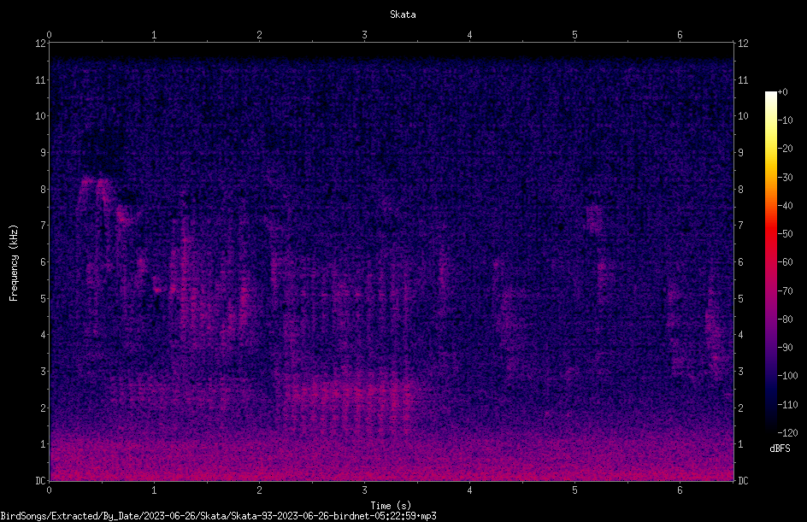Click "DC" on the left frequency axis
807x522 pixels.
tap(40, 481)
